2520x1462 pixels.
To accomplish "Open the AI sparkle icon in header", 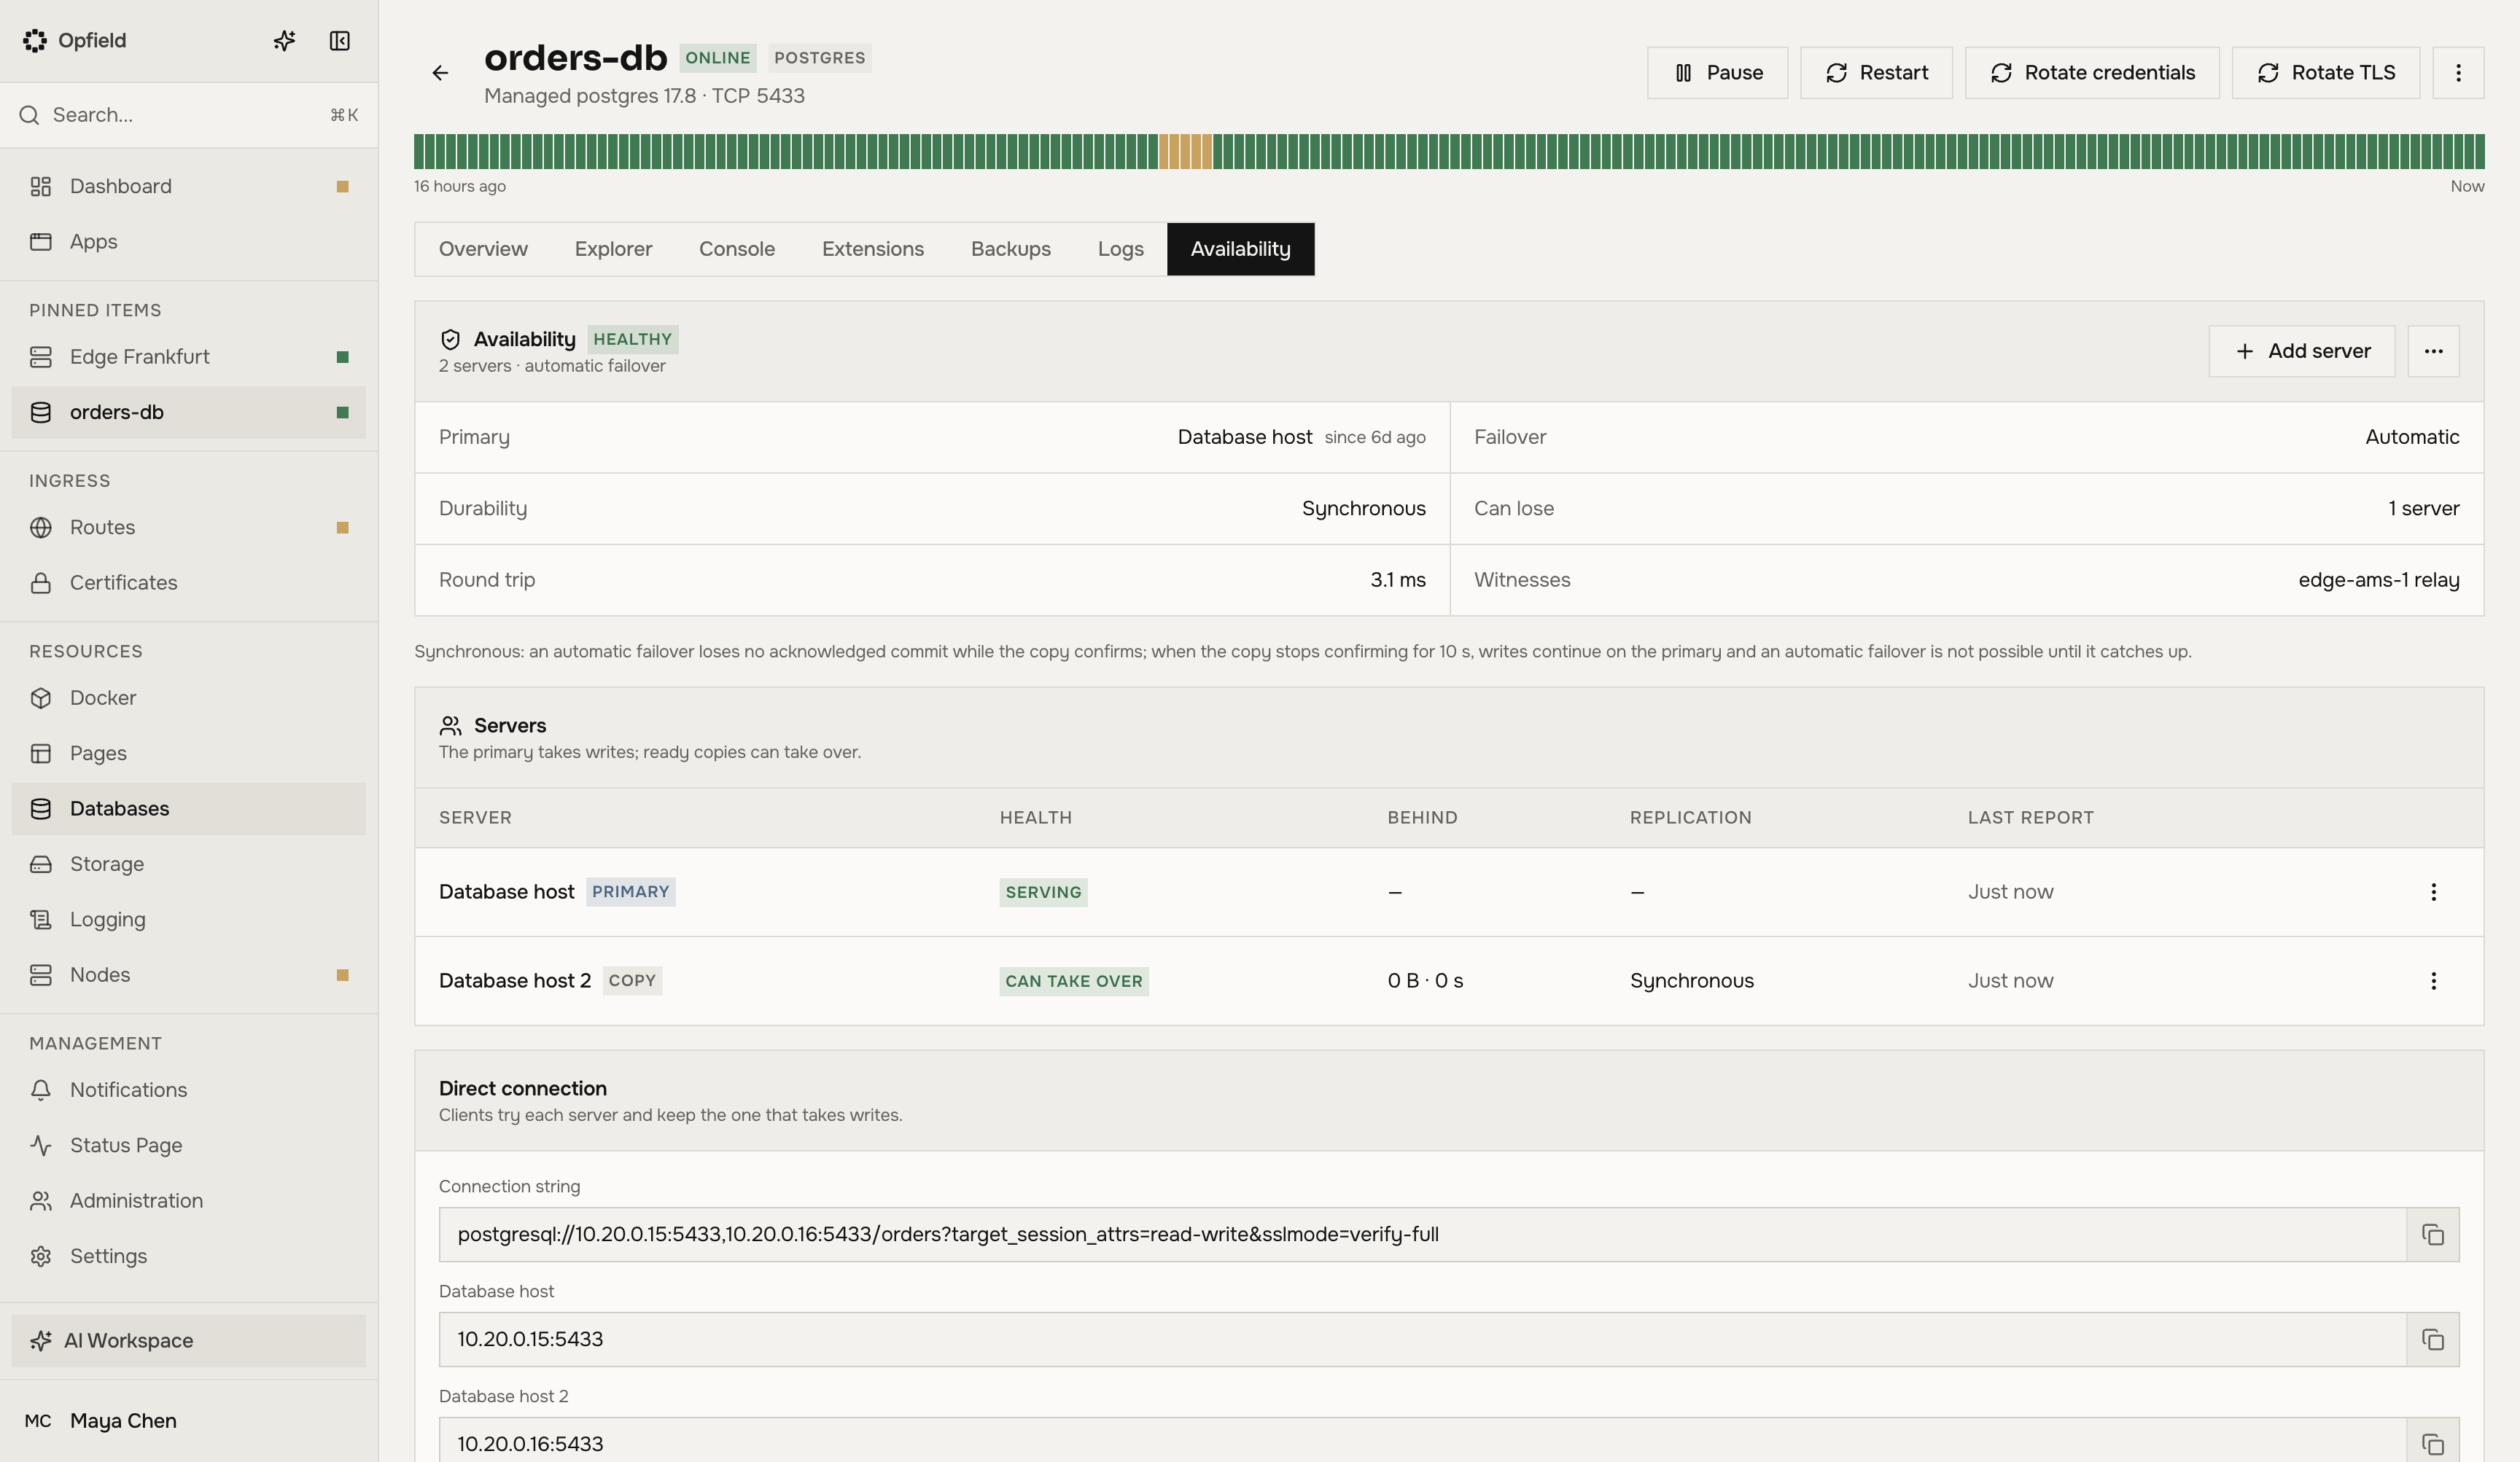I will point(284,41).
